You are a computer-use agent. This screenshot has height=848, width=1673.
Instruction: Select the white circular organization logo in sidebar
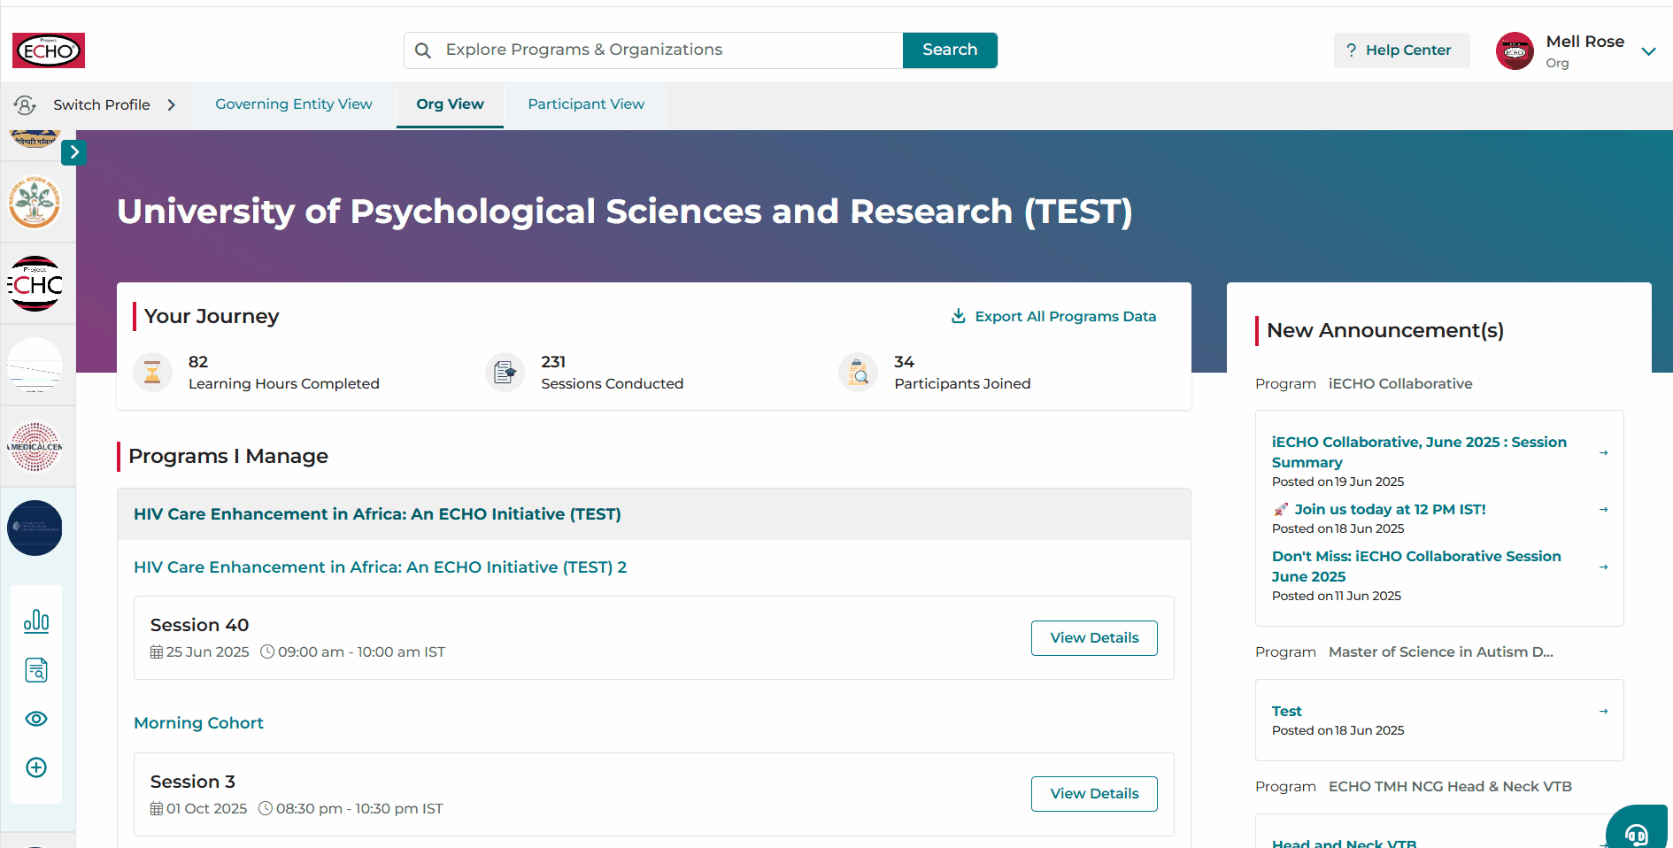[x=35, y=366]
